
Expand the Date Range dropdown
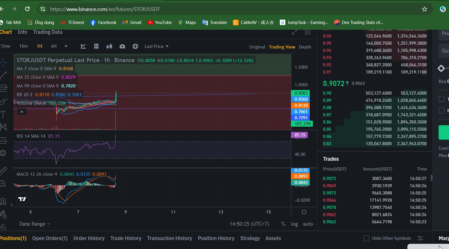click(x=35, y=224)
